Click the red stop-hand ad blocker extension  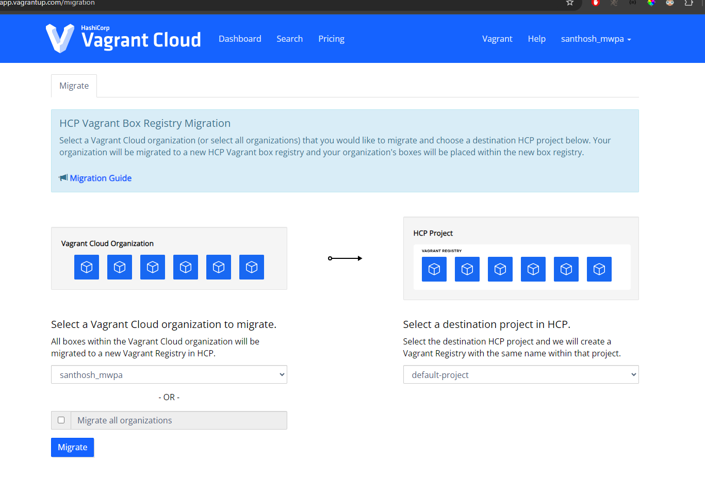596,3
